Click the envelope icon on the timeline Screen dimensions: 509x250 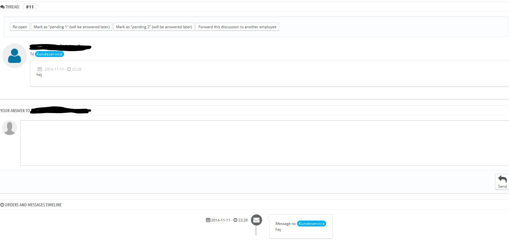[x=257, y=220]
